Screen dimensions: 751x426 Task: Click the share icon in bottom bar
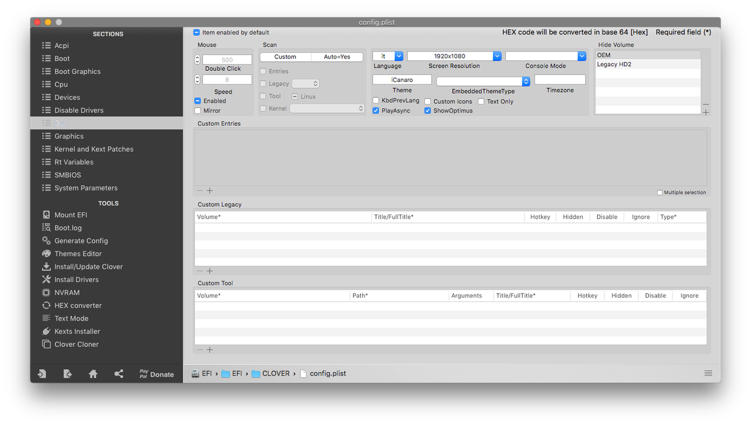click(119, 374)
